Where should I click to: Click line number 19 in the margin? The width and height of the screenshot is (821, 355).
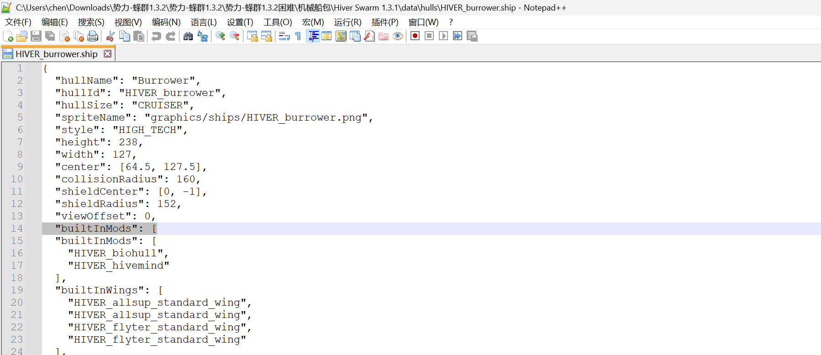(17, 290)
